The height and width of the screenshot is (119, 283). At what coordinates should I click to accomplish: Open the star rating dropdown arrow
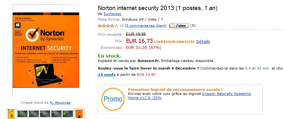click(121, 26)
